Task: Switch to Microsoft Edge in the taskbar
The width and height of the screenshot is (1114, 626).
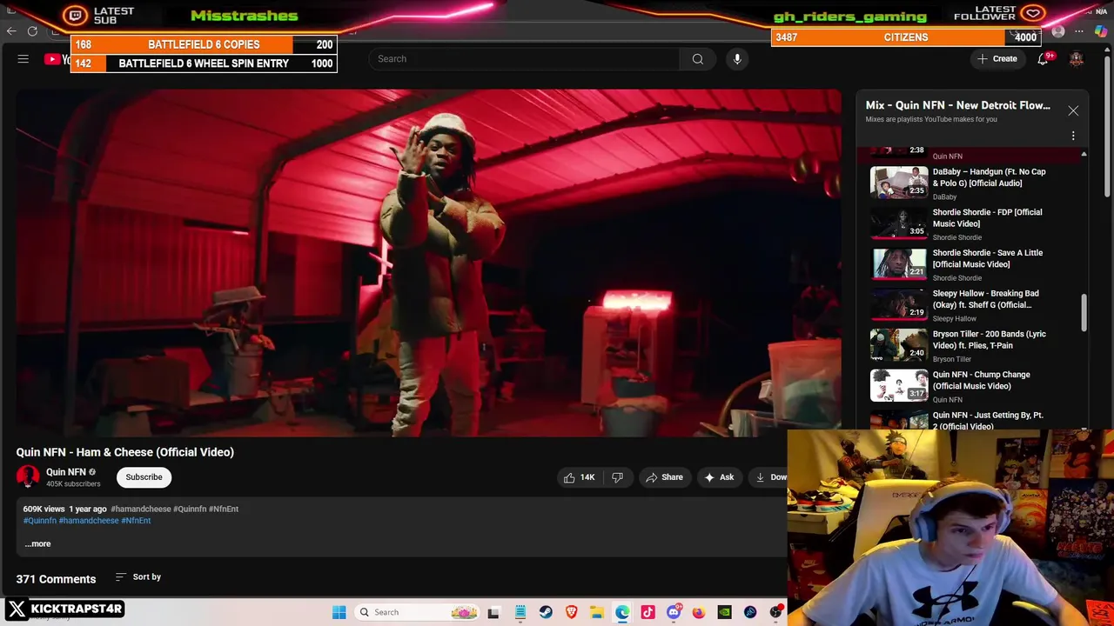Action: click(x=622, y=612)
